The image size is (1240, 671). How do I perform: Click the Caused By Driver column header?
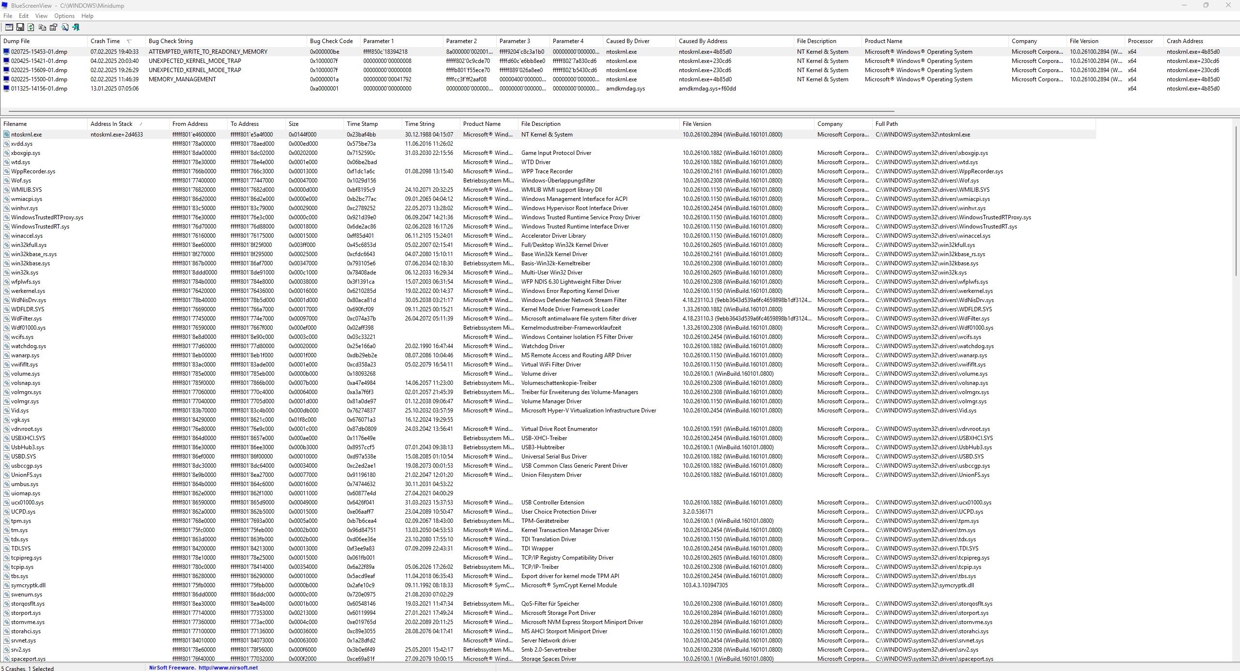(628, 41)
